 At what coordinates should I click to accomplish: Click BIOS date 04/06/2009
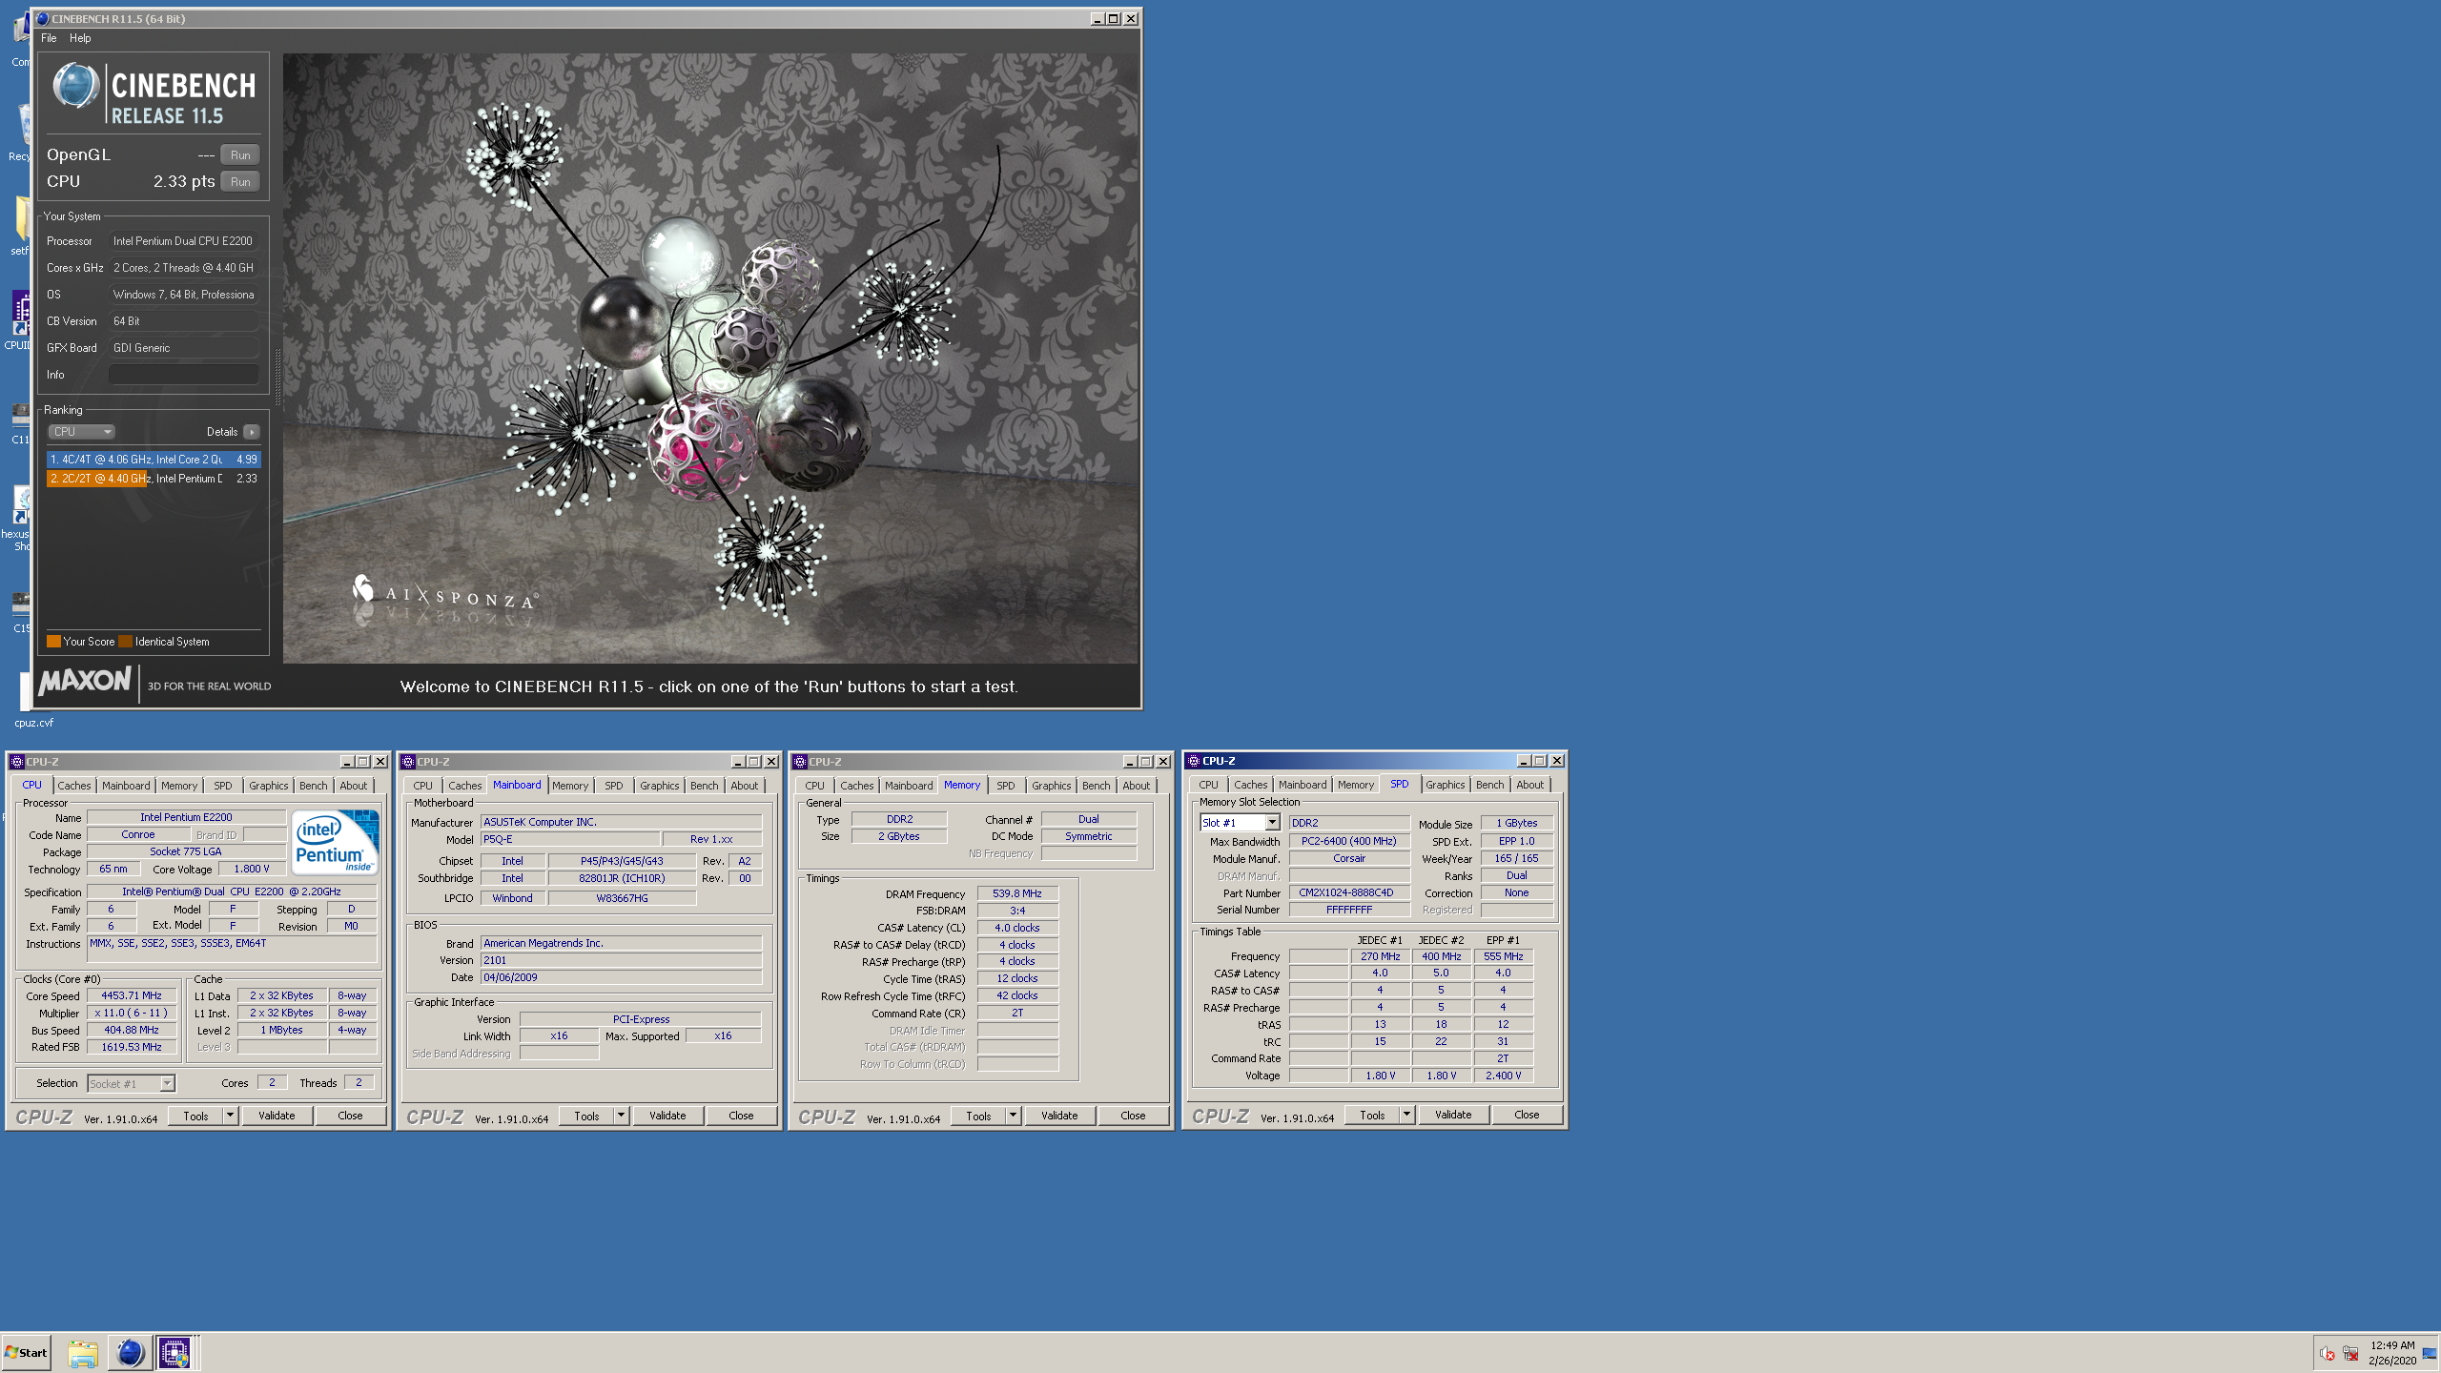click(x=621, y=977)
